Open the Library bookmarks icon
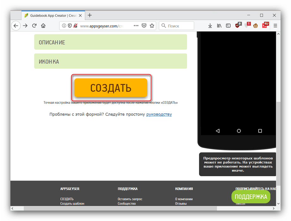Image resolution: width=291 pixels, height=221 pixels. pos(219,26)
